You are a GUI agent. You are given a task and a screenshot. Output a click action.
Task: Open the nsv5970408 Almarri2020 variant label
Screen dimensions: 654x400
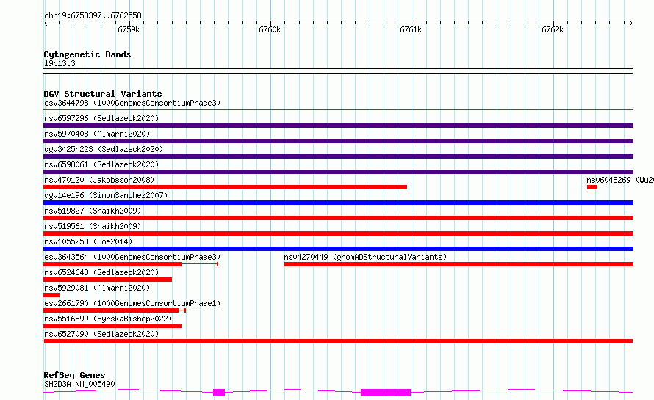click(x=97, y=134)
